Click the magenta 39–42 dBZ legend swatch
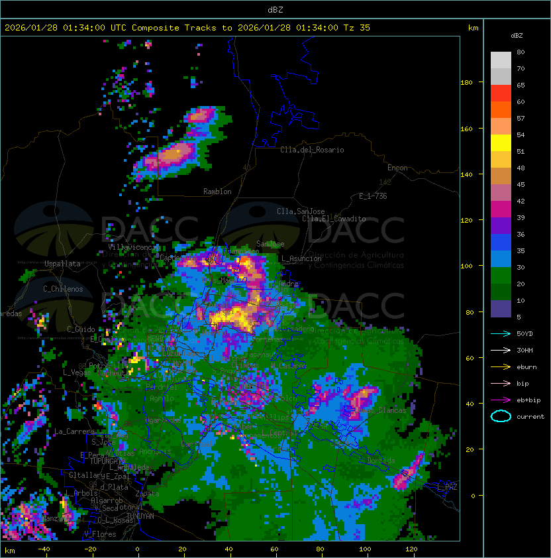Screen dimensions: 551x558 tap(501, 209)
